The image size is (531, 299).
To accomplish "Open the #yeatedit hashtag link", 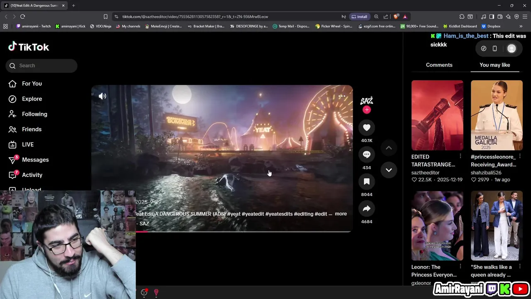I will [253, 214].
